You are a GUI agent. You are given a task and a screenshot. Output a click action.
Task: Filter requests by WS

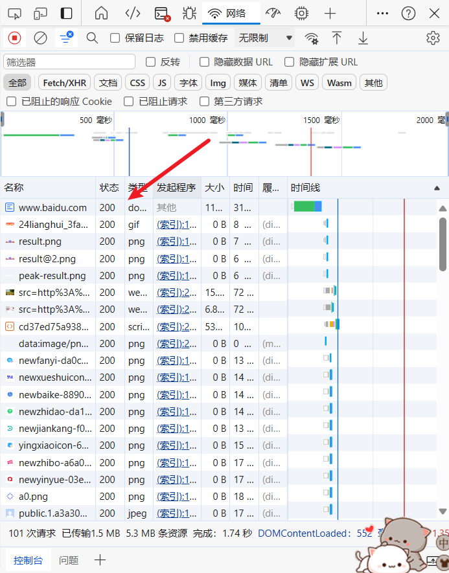[307, 83]
